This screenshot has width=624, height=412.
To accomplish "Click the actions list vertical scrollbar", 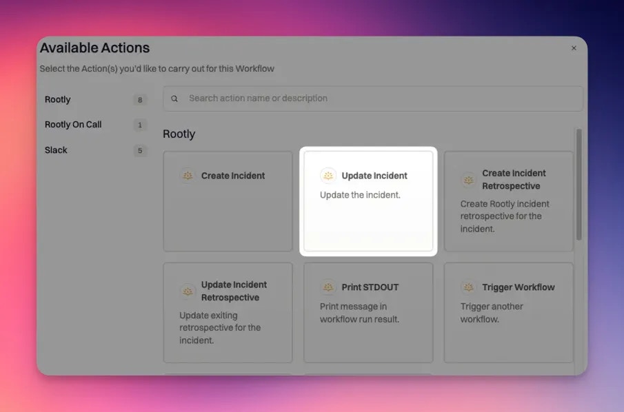I will [579, 185].
